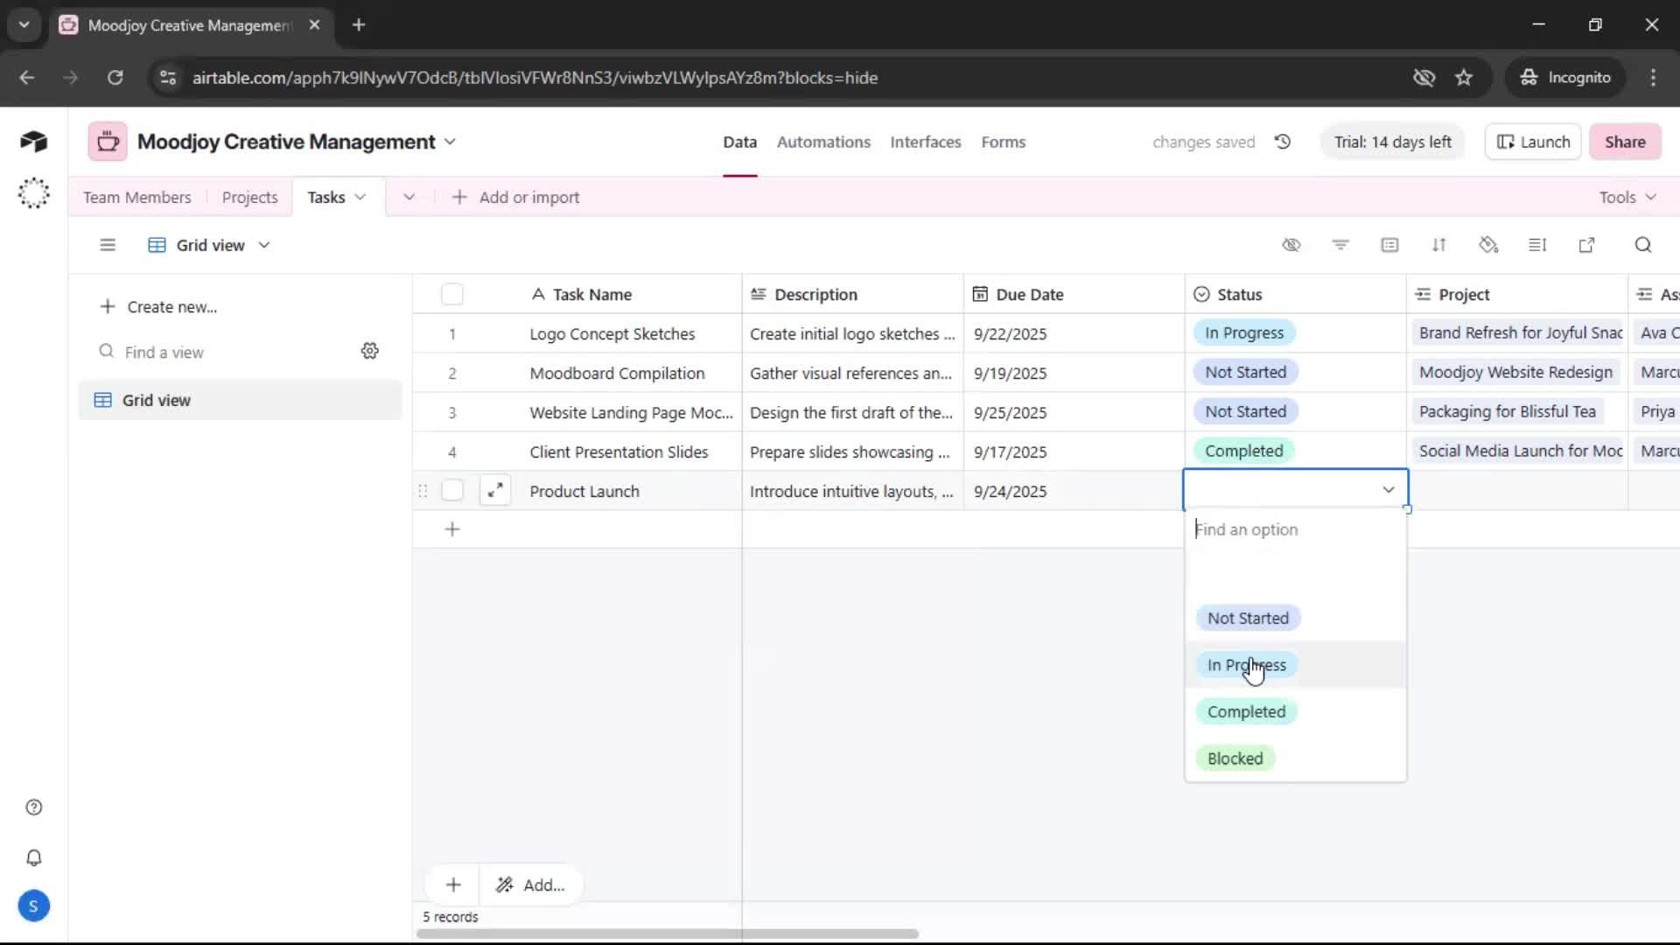Open the search magnifier in view toolbar
Image resolution: width=1680 pixels, height=945 pixels.
[x=1643, y=245]
